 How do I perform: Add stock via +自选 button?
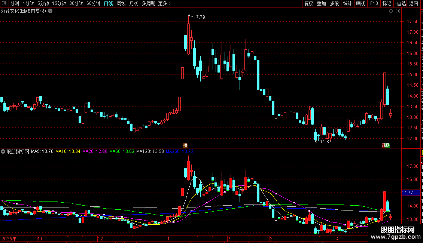[x=400, y=3]
